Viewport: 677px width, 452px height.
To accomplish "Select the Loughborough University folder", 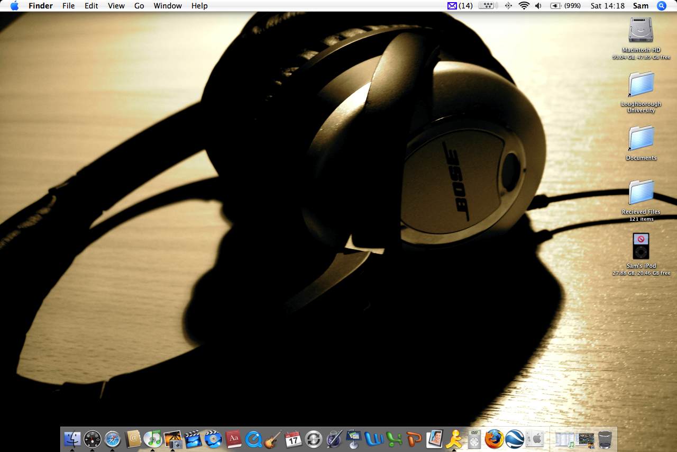I will (641, 85).
